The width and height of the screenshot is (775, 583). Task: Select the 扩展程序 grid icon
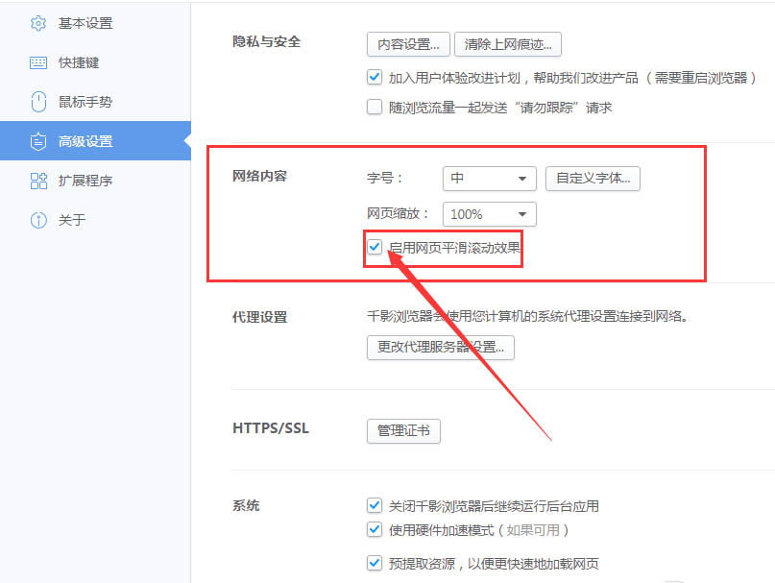(x=36, y=180)
